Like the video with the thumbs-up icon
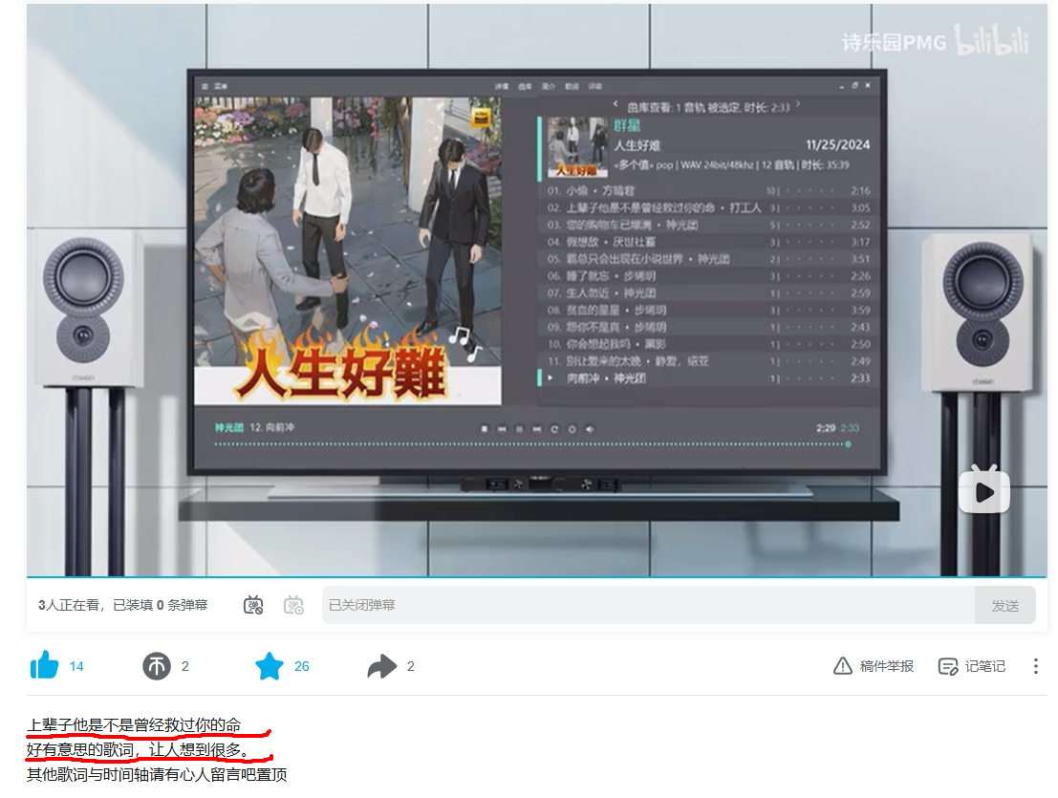The width and height of the screenshot is (1058, 798). [45, 666]
